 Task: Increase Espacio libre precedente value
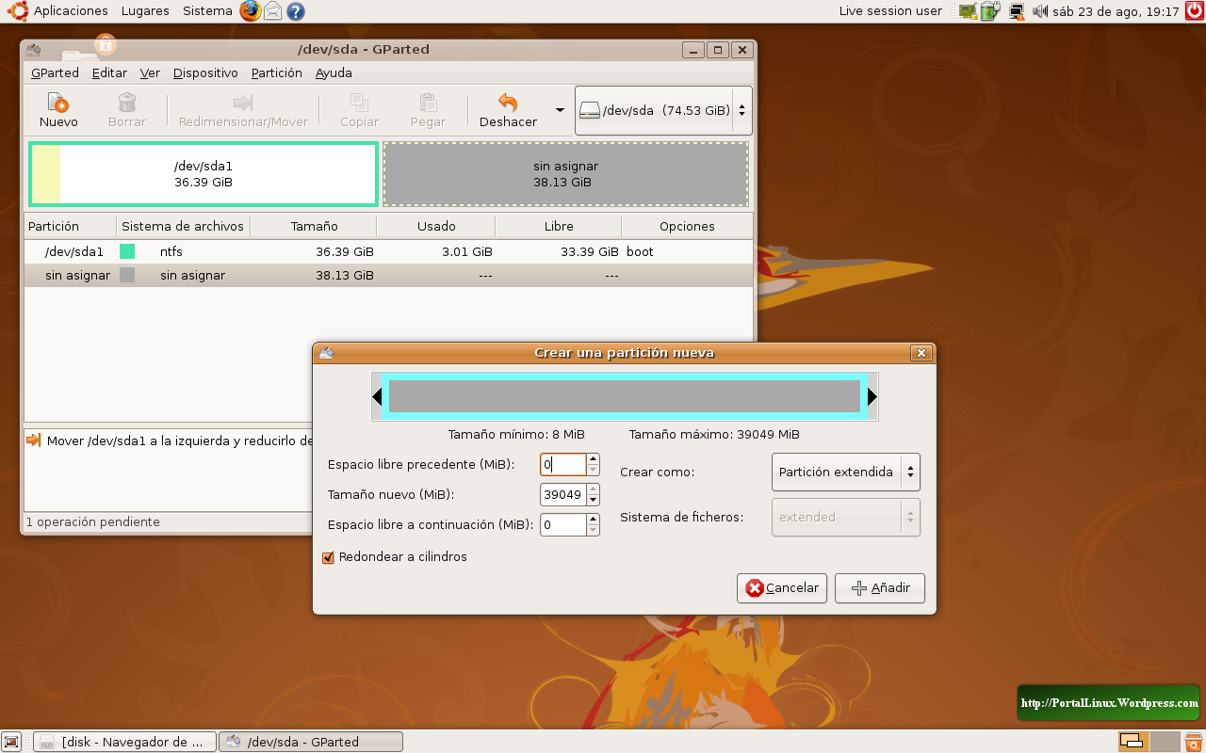click(x=593, y=459)
